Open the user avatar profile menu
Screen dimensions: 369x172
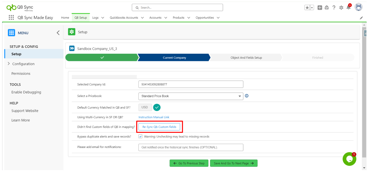tap(358, 7)
